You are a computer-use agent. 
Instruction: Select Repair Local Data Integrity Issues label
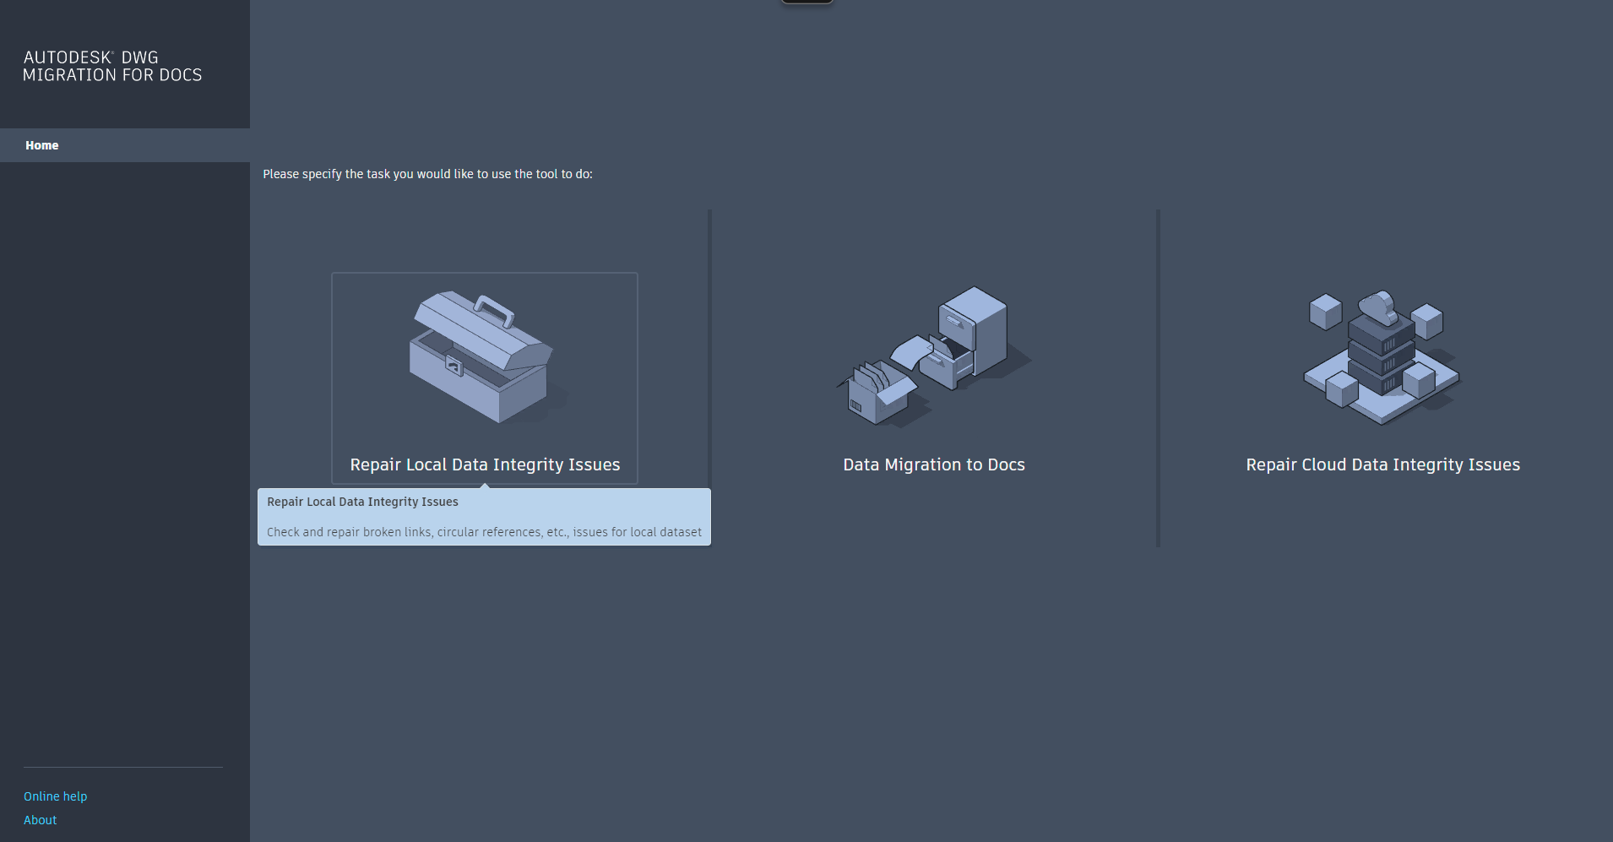485,464
